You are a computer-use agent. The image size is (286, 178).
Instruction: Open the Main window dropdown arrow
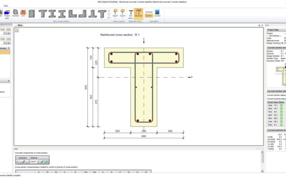coord(259,25)
